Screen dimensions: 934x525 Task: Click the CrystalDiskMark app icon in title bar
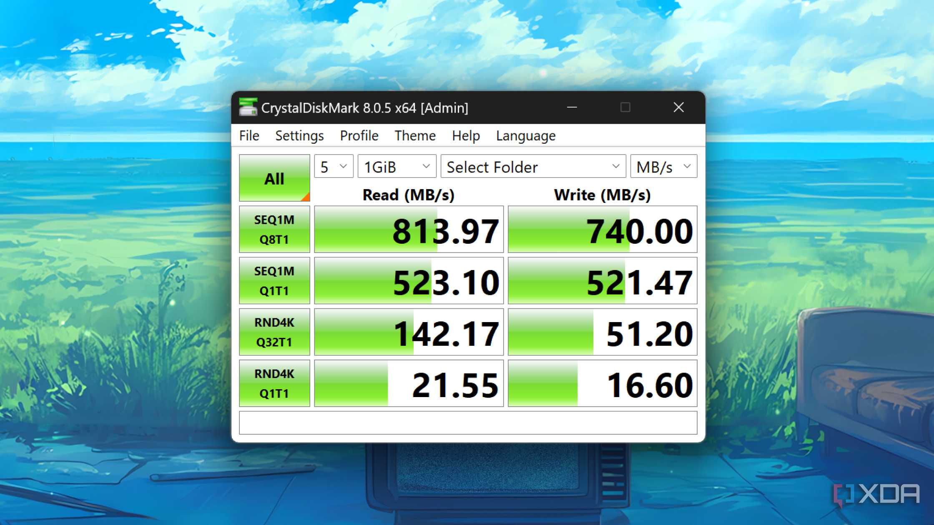point(248,107)
